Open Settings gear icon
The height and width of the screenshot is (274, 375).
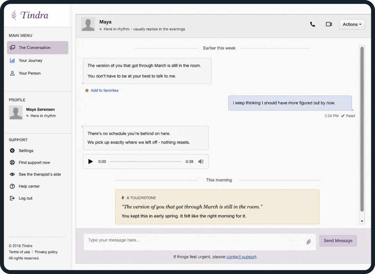tap(12, 151)
